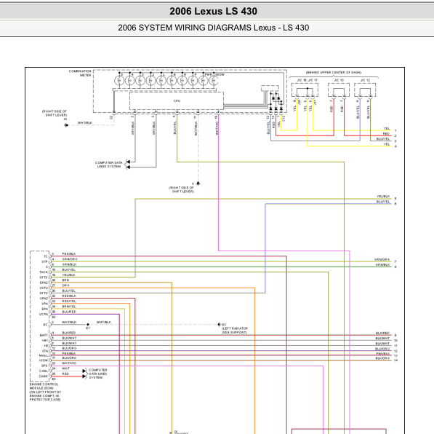The image size is (434, 434).
Task: Click the "RED/YEL" wire label at ECM pin 33
Action: 69,301
